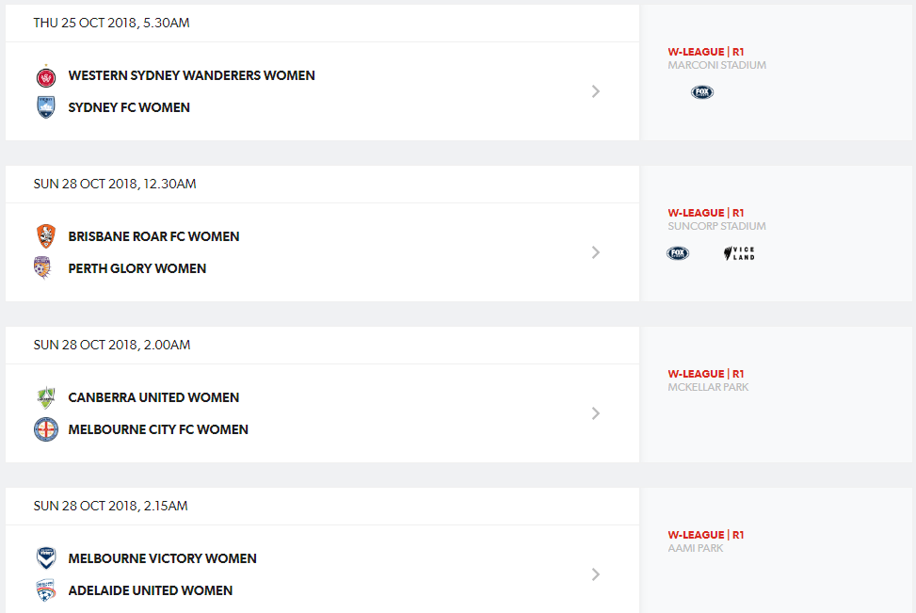Click the Brisbane Roar orange crest

[45, 236]
